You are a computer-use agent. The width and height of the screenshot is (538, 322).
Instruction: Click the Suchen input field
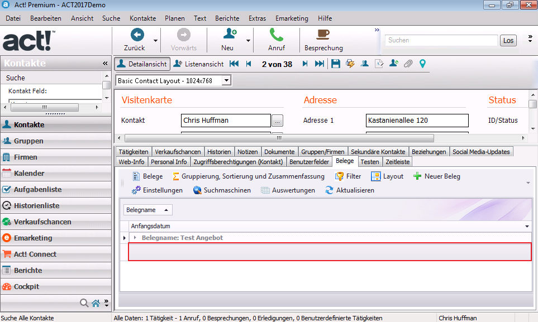pos(441,41)
